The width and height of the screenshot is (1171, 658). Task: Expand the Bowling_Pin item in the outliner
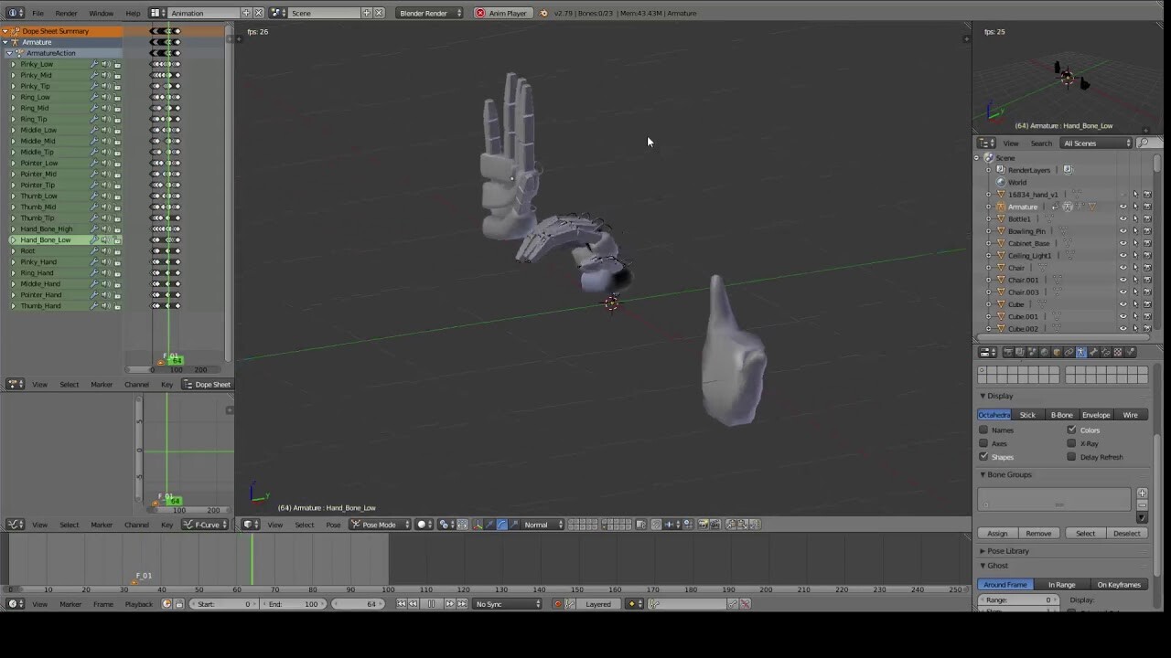988,231
